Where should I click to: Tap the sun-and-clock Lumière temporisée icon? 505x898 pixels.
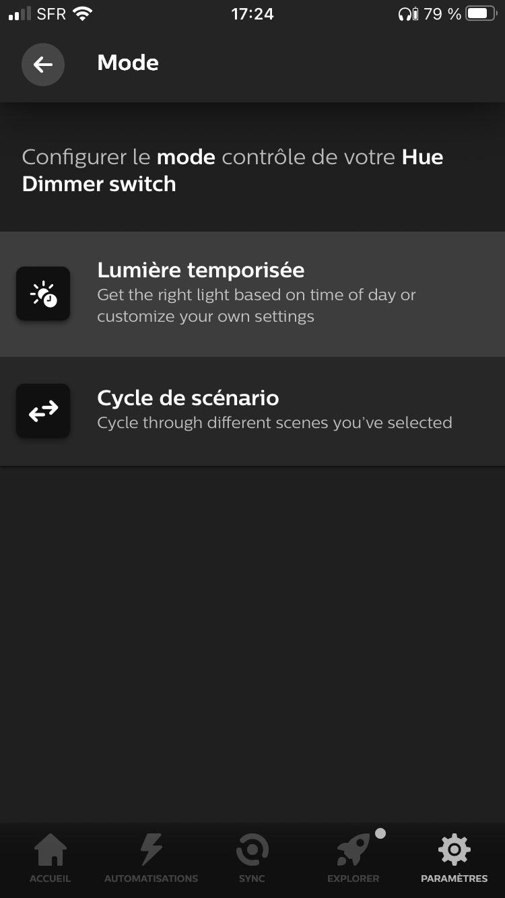coord(43,293)
